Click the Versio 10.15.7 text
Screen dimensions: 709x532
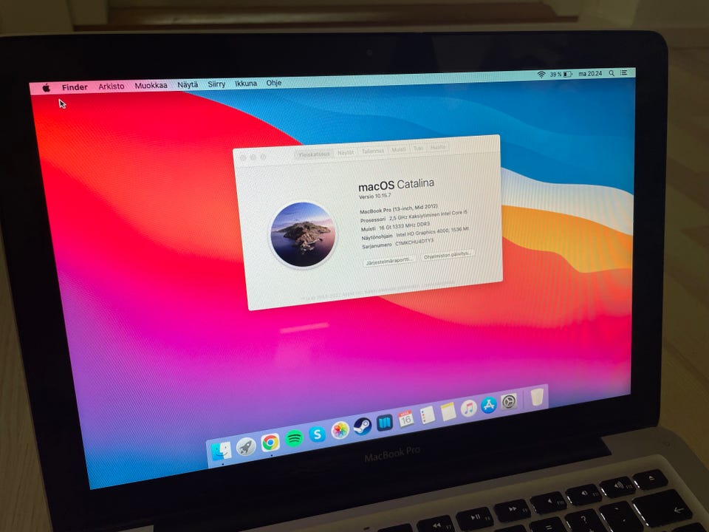[x=375, y=197]
